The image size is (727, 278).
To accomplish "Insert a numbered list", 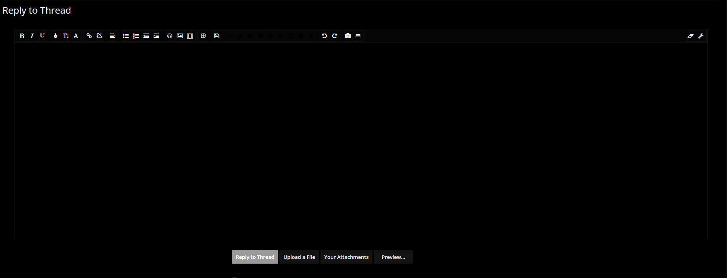I will point(136,36).
